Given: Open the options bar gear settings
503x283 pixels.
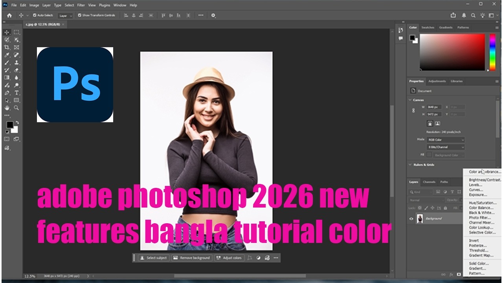Looking at the screenshot, I should [213, 15].
